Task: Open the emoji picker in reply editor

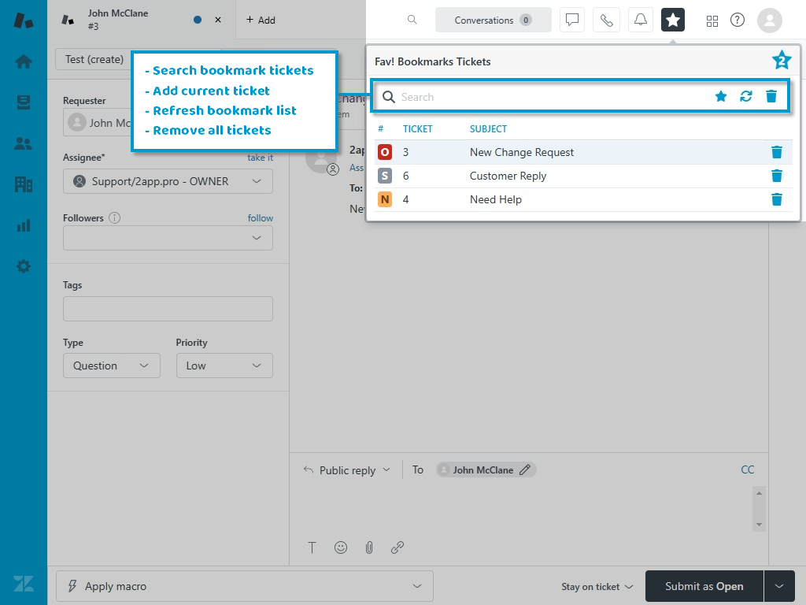Action: point(341,547)
